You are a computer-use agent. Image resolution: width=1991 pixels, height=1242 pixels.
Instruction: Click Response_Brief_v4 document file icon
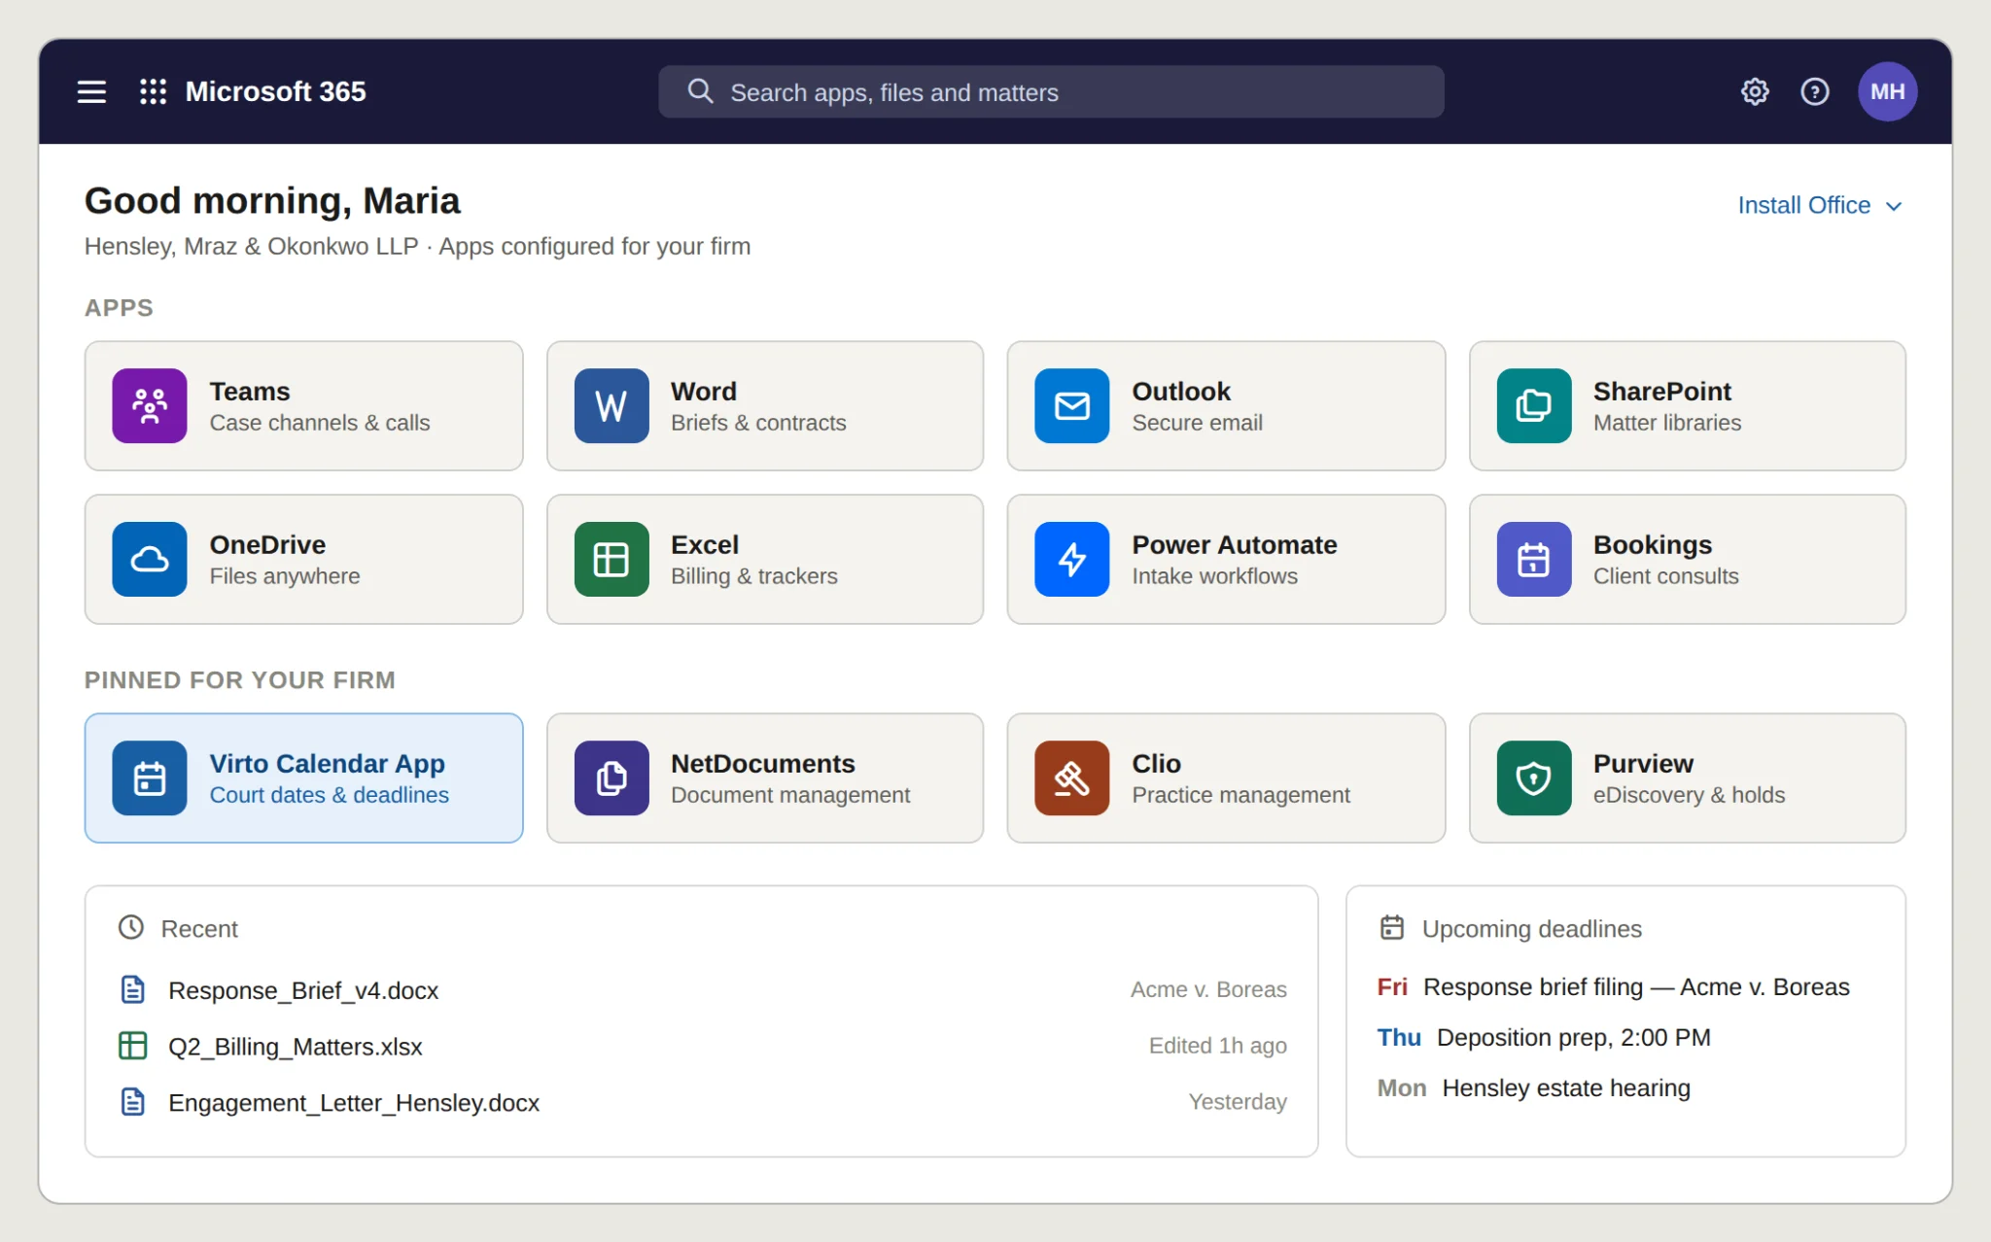[x=132, y=989]
